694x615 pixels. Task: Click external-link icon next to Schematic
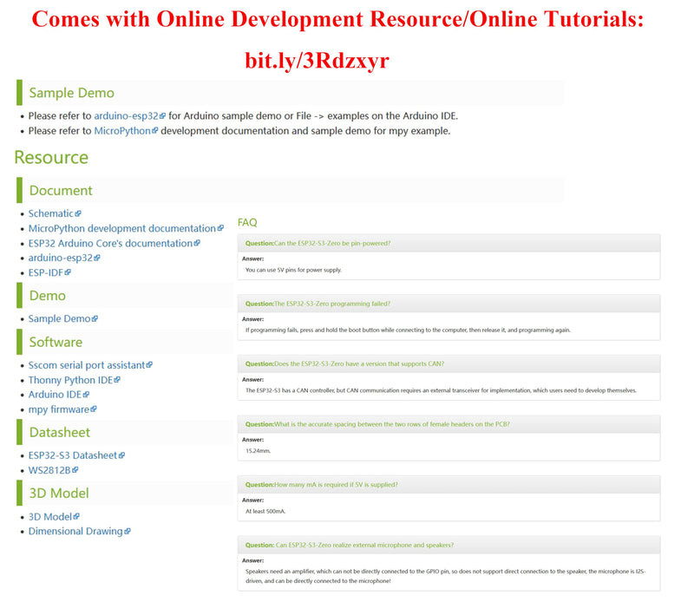78,213
